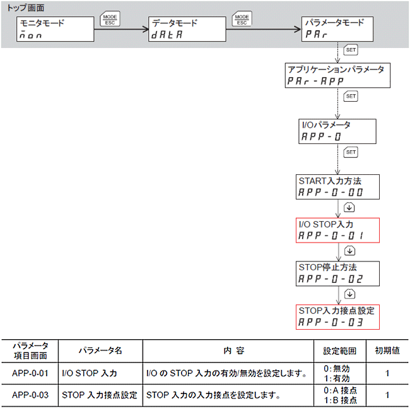Click the SET key icon below パラメータモード
Image resolution: width=410 pixels, height=408 pixels.
351,50
